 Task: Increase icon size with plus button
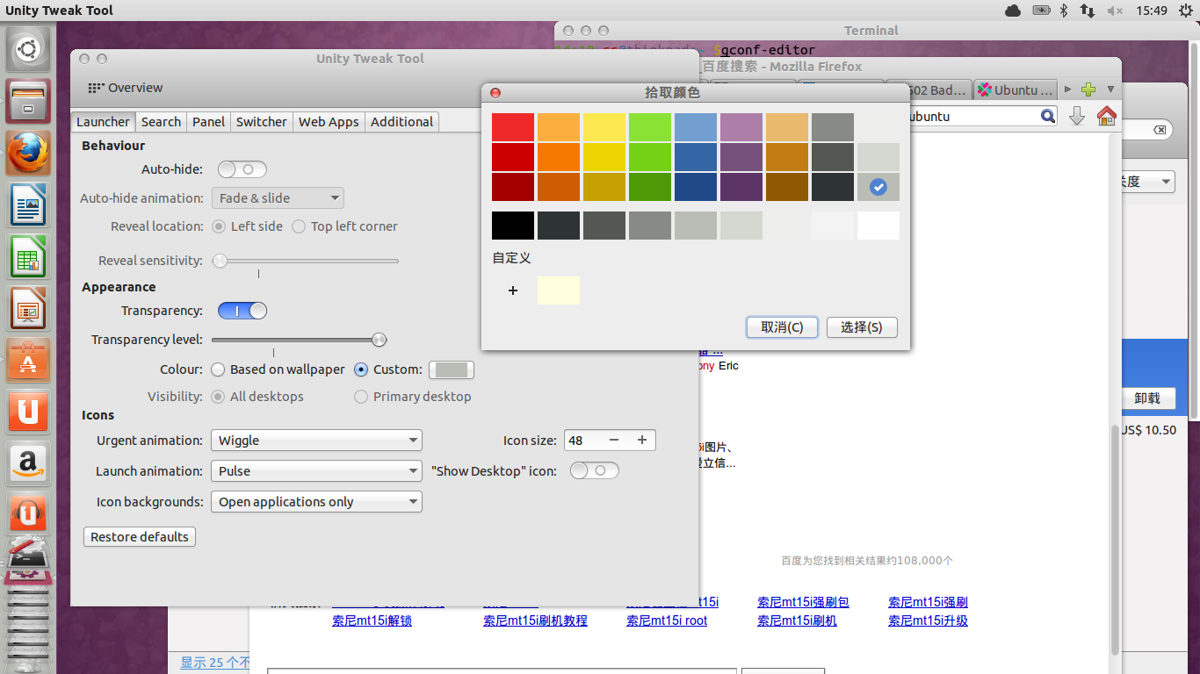[642, 441]
